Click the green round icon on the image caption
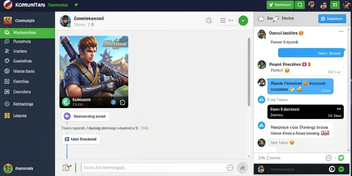Viewport: 352px width, 176px height. 66,102
